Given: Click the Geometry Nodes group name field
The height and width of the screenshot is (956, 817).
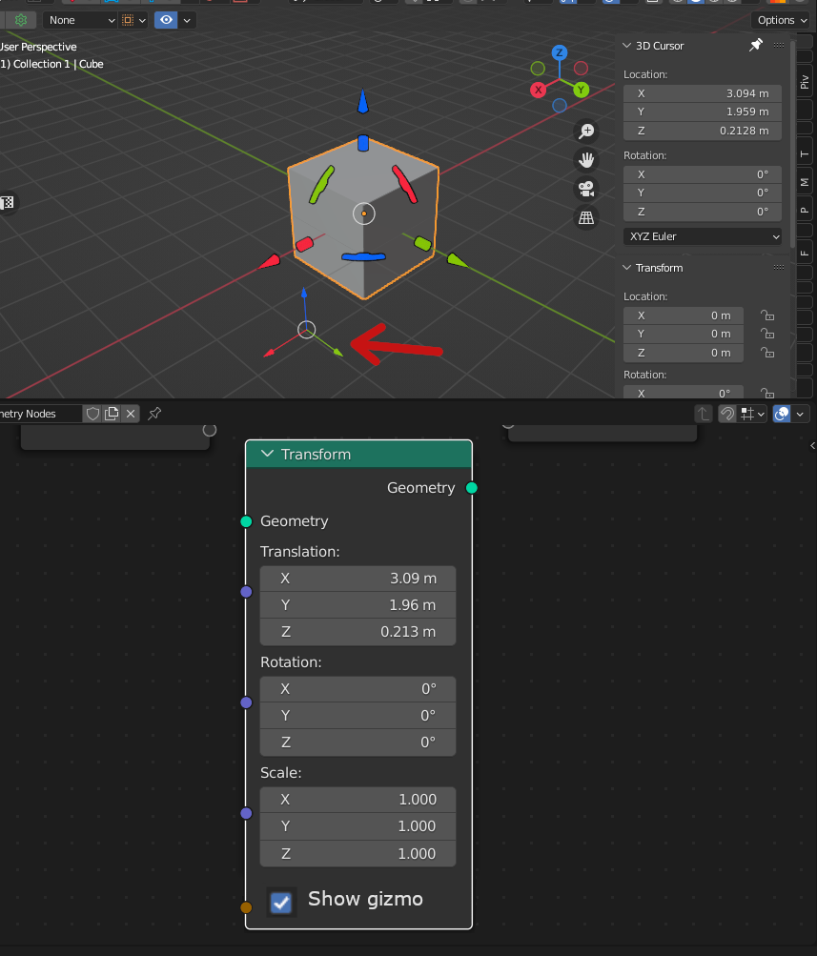Looking at the screenshot, I should point(40,414).
